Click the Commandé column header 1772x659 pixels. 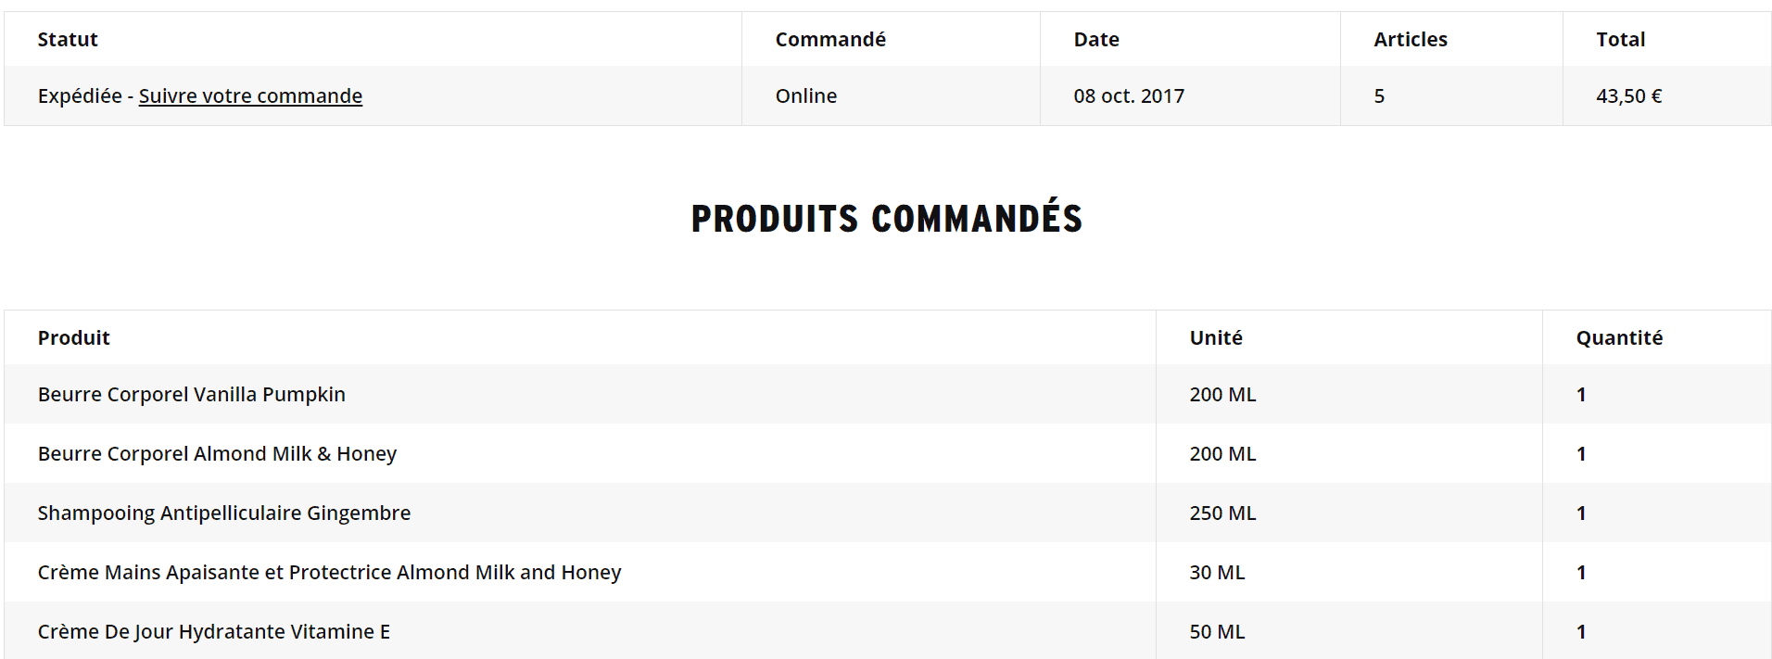[x=830, y=39]
